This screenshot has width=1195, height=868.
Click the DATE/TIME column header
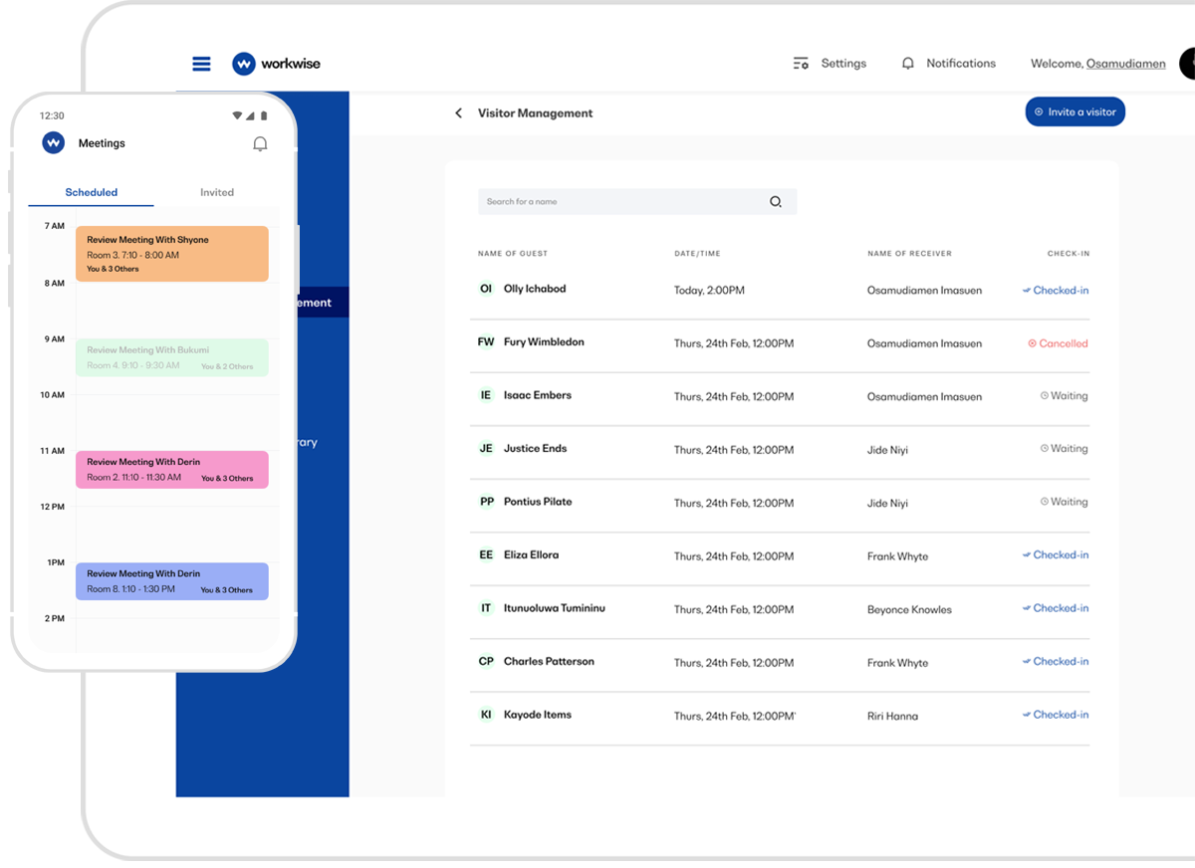[697, 254]
